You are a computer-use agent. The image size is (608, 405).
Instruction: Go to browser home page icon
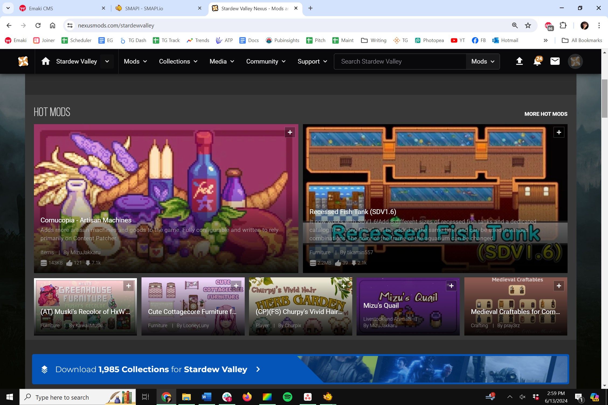point(53,25)
